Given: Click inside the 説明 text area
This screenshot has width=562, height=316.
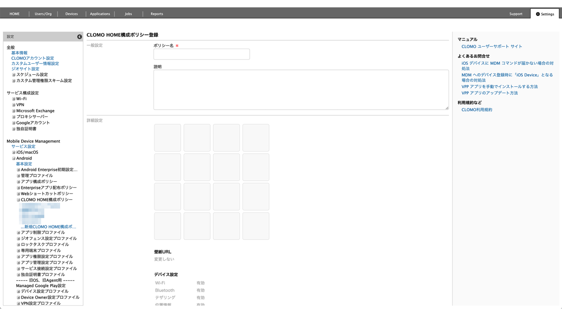Looking at the screenshot, I should 301,90.
